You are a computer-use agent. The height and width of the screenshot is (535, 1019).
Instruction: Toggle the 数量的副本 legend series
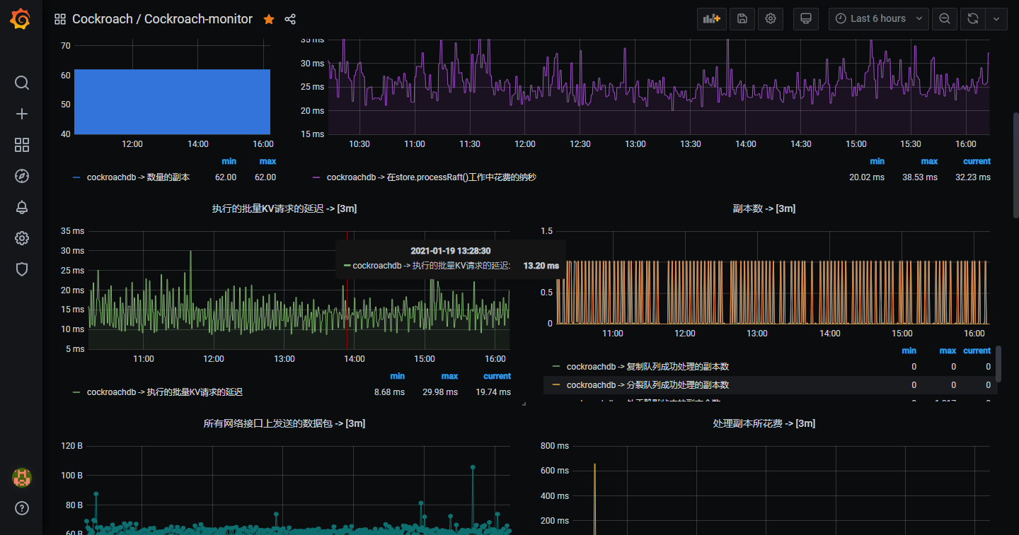pyautogui.click(x=138, y=177)
